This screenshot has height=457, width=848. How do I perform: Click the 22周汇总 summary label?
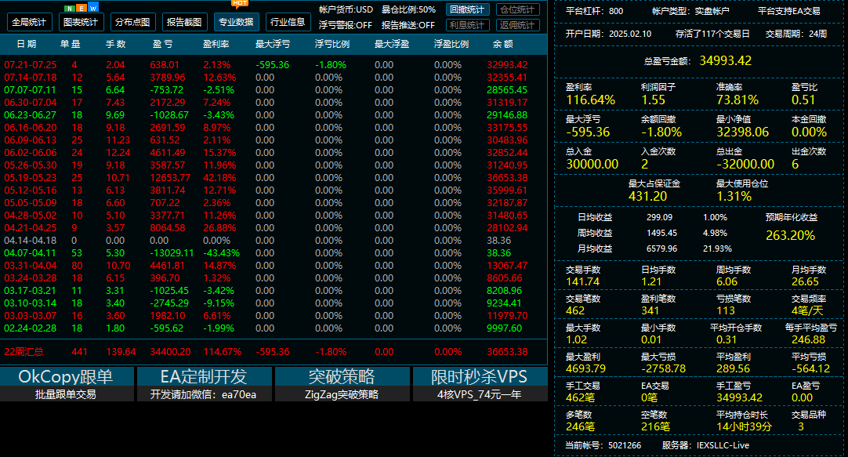click(24, 351)
